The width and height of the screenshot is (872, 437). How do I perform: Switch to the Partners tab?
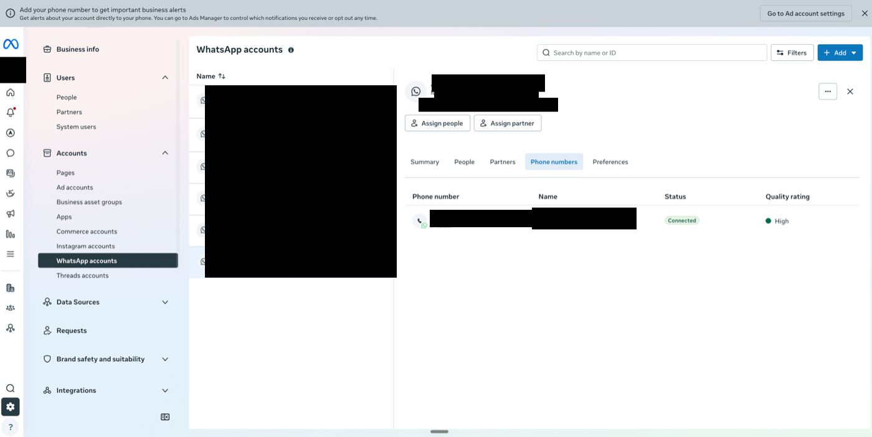[x=503, y=162]
